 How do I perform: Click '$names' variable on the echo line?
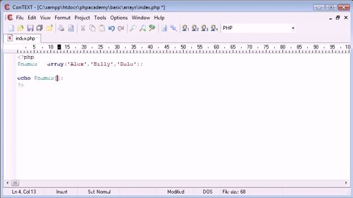44,78
